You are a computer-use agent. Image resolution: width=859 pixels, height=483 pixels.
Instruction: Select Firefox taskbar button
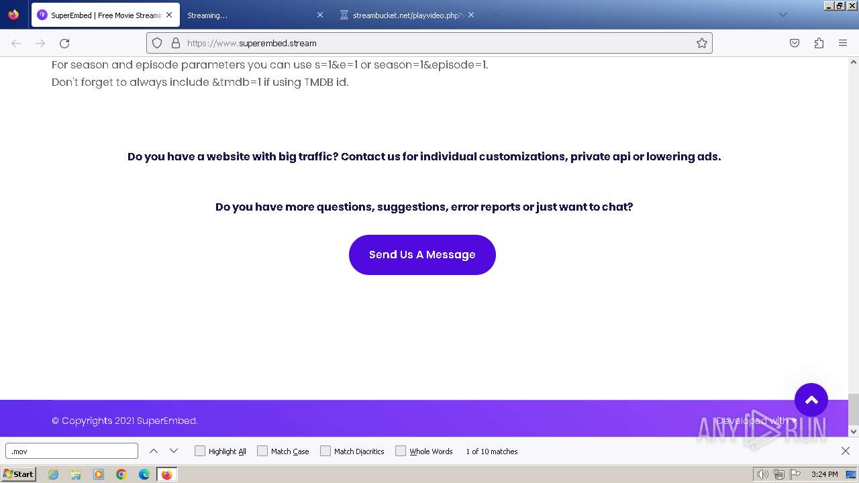tap(166, 474)
